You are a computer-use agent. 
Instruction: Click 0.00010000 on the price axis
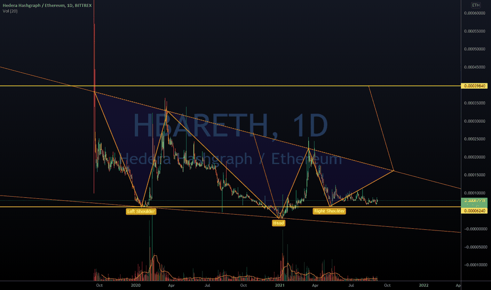coord(474,193)
